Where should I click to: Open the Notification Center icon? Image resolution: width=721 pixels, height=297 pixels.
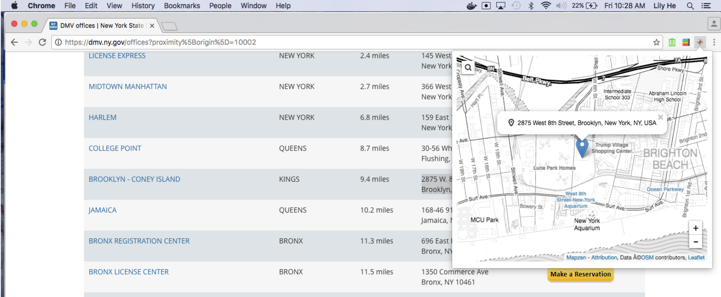click(x=706, y=6)
